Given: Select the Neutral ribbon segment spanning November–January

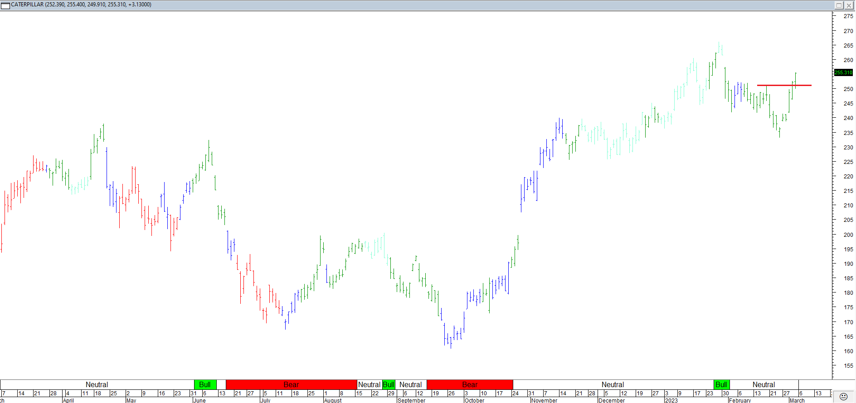Looking at the screenshot, I should tap(613, 384).
